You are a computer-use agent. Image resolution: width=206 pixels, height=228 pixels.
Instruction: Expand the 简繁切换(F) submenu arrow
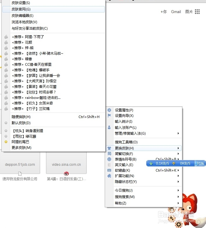[x=178, y=154]
